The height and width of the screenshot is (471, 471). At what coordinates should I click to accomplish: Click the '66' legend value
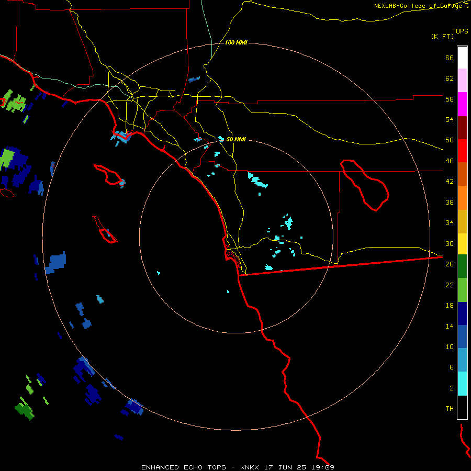[x=450, y=58]
